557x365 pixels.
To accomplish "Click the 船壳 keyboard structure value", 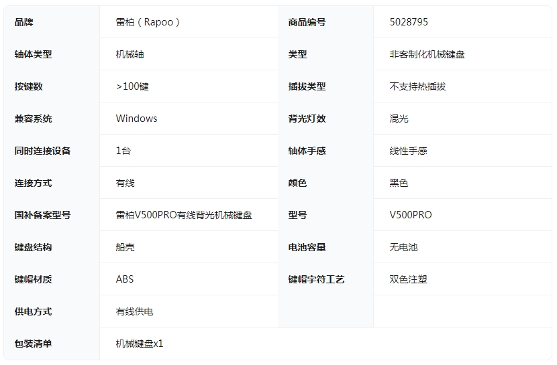I will pos(125,247).
